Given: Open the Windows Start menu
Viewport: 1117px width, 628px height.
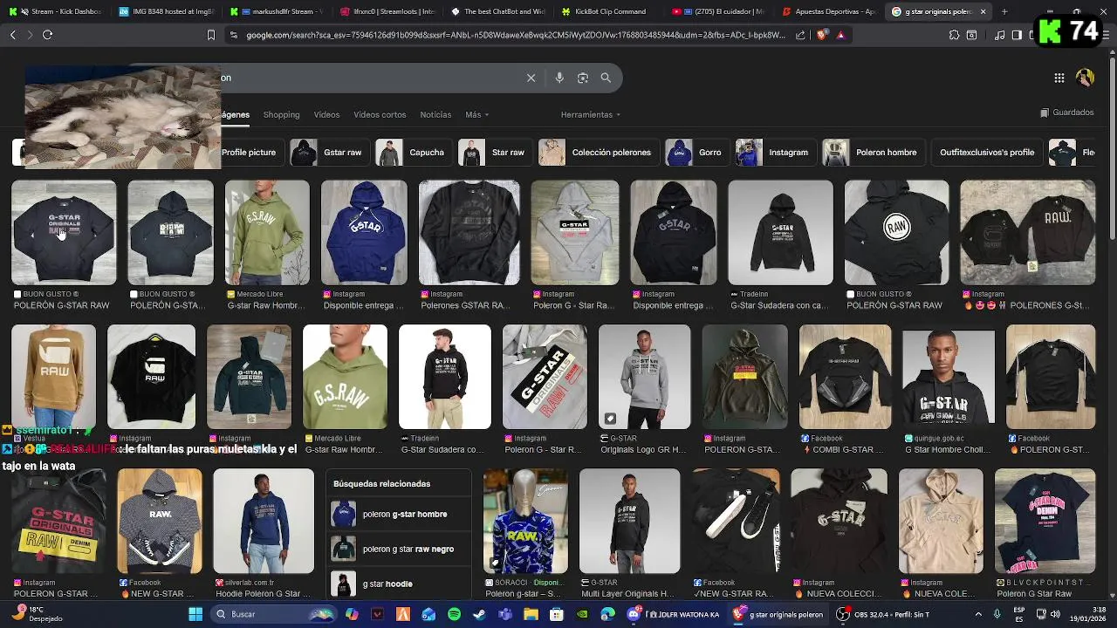Looking at the screenshot, I should [x=195, y=614].
